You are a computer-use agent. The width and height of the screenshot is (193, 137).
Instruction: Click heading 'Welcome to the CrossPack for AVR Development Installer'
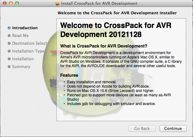click(117, 13)
